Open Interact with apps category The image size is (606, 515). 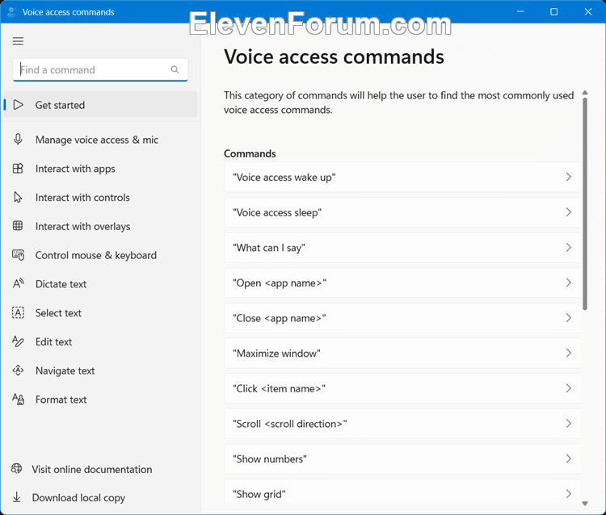(100, 169)
